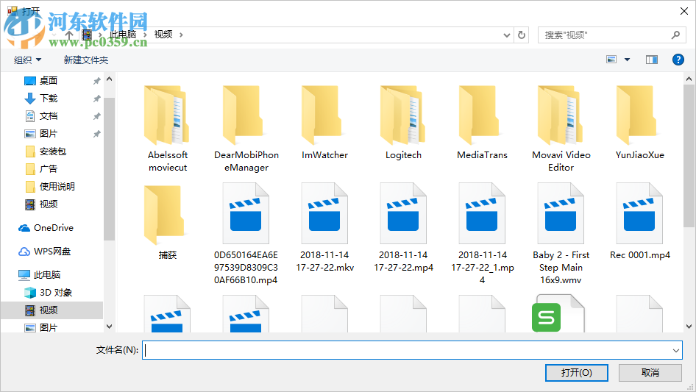Select the green WPS spreadsheet file icon
This screenshot has width=696, height=392.
(x=558, y=314)
